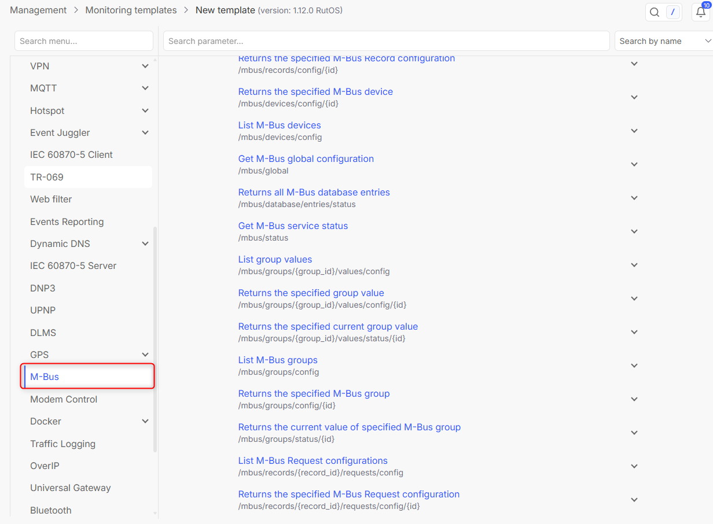Select TR-069 in the sidebar menu
Screen dimensions: 713x524
tap(47, 177)
